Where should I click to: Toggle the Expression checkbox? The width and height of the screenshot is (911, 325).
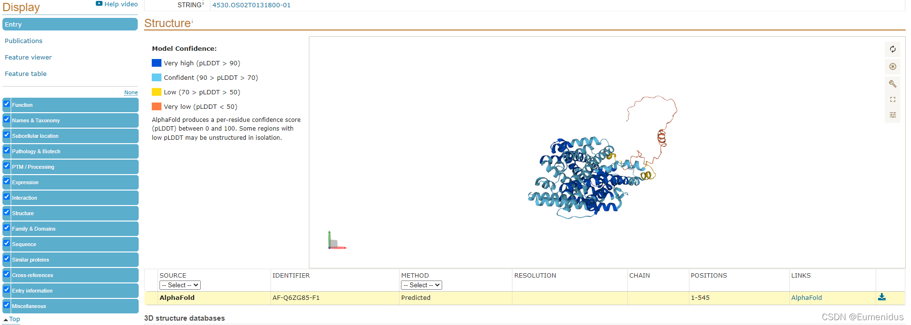pyautogui.click(x=7, y=181)
